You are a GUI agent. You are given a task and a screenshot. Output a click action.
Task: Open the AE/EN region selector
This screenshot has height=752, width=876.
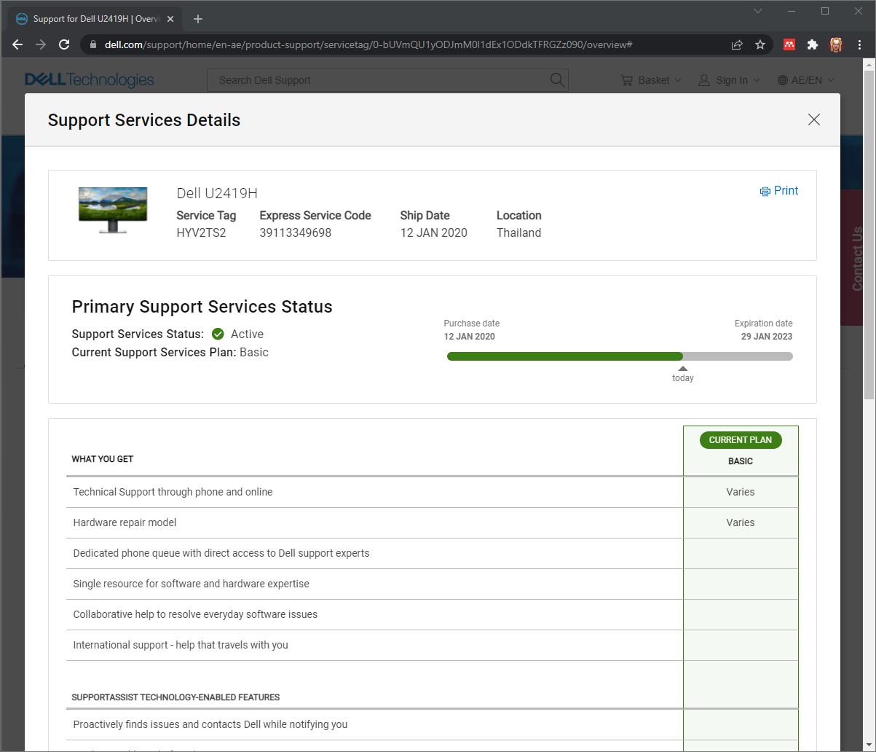806,80
